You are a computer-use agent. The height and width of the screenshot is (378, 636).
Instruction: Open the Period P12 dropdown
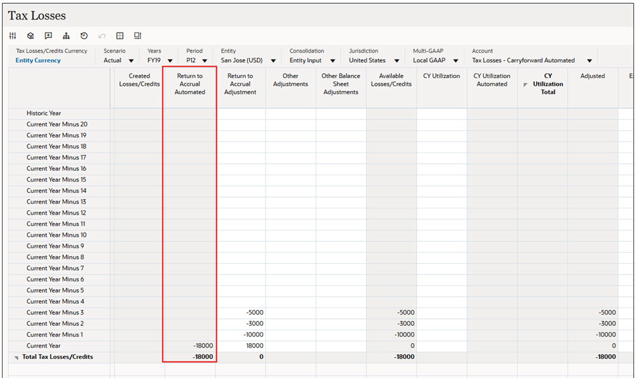pyautogui.click(x=205, y=61)
